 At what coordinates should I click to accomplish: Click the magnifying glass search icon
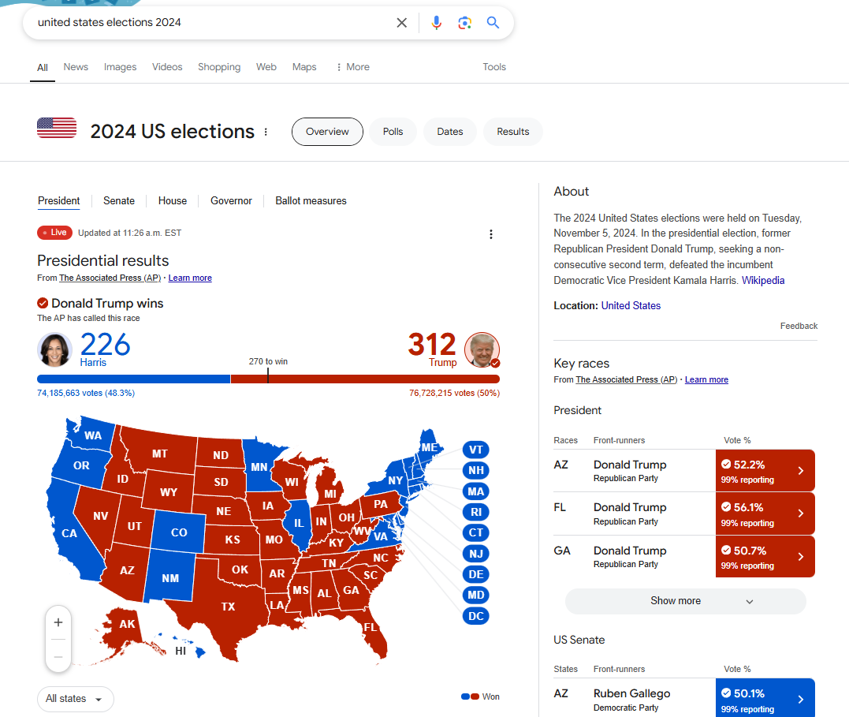493,23
